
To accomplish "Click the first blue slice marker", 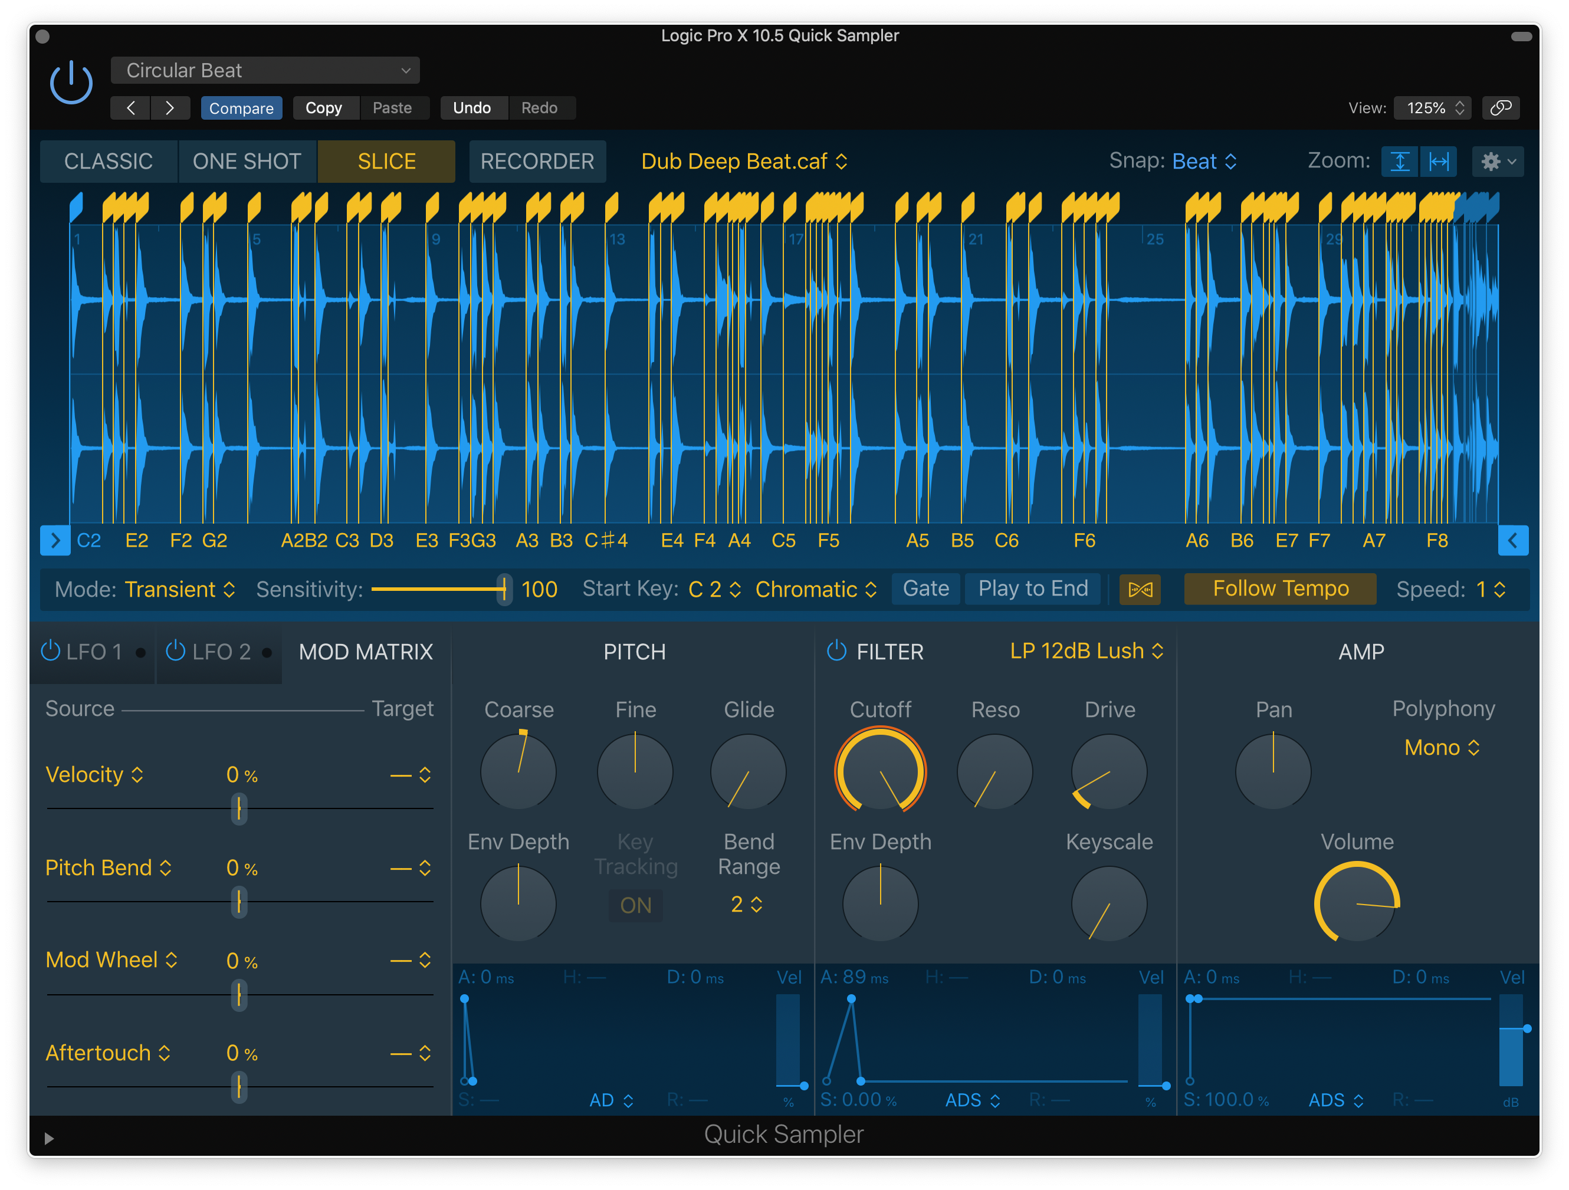I will [x=76, y=206].
